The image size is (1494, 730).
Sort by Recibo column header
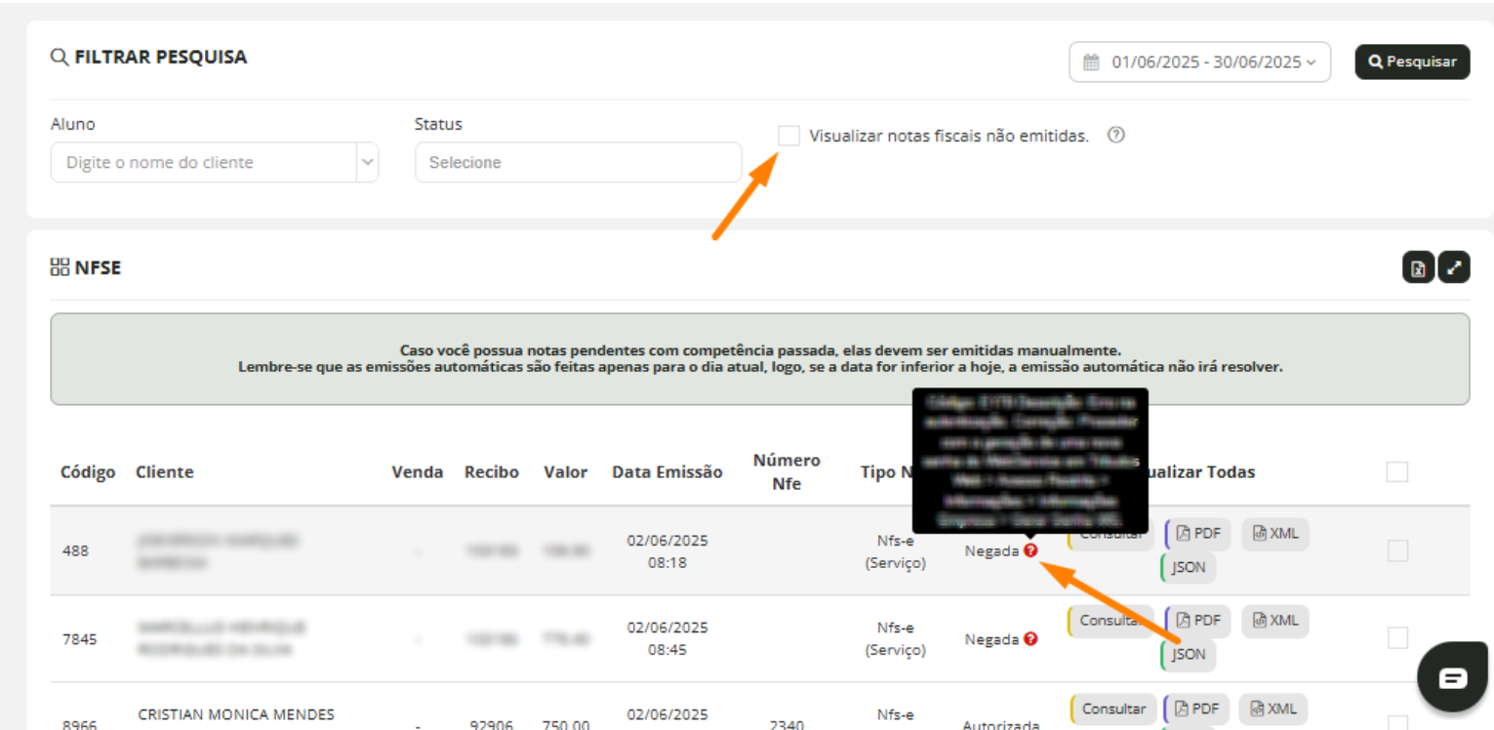click(492, 471)
